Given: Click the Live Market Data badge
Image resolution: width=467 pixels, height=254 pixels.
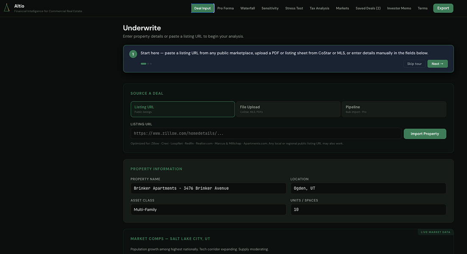Looking at the screenshot, I should (x=436, y=232).
